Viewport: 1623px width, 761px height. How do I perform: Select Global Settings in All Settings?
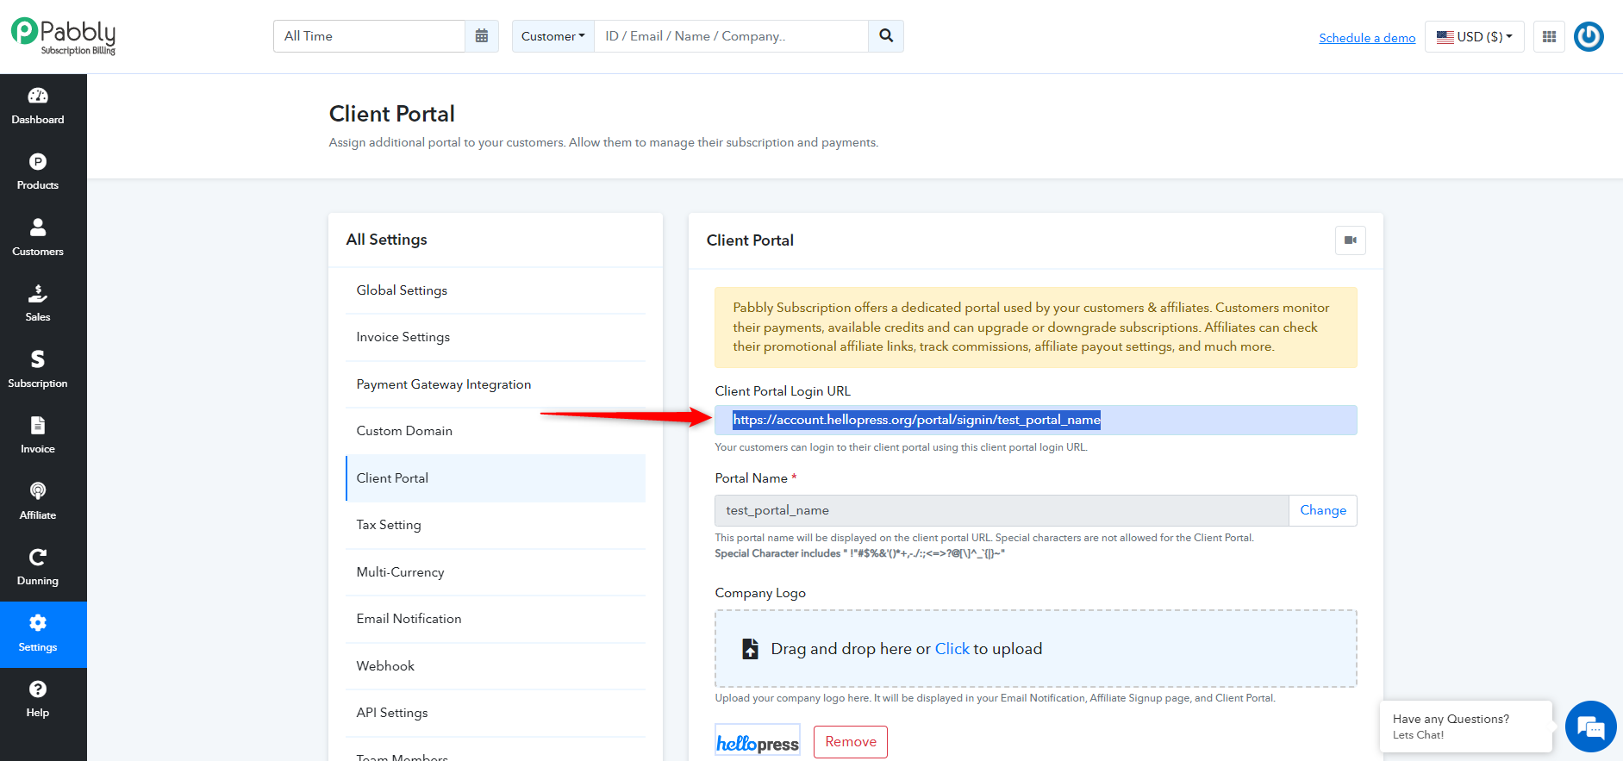(496, 290)
